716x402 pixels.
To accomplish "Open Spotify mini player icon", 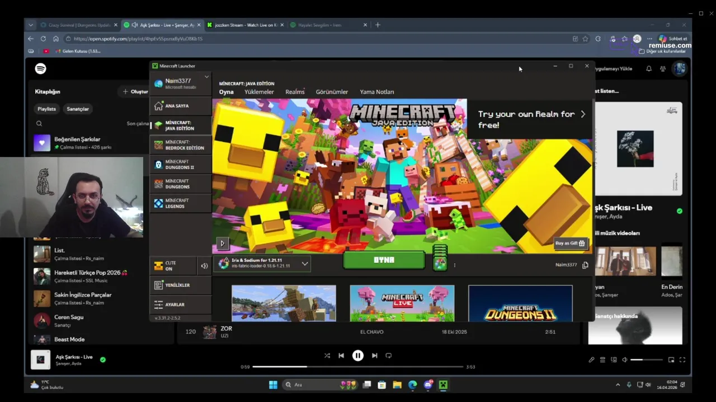I will [671, 360].
